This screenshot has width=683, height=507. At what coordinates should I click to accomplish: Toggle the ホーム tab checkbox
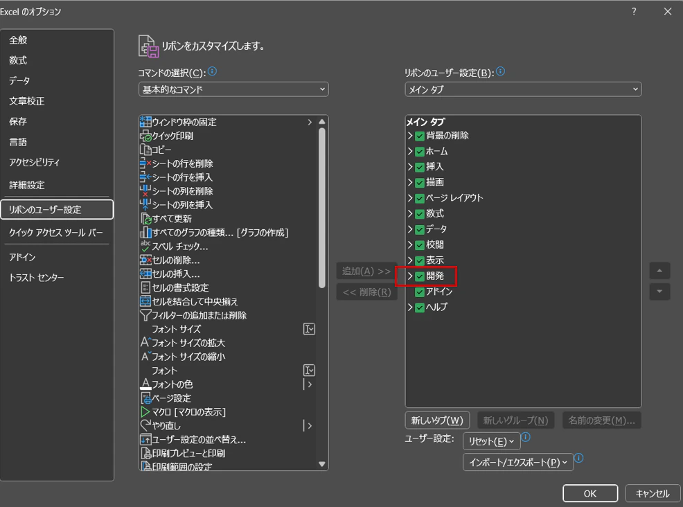[420, 152]
